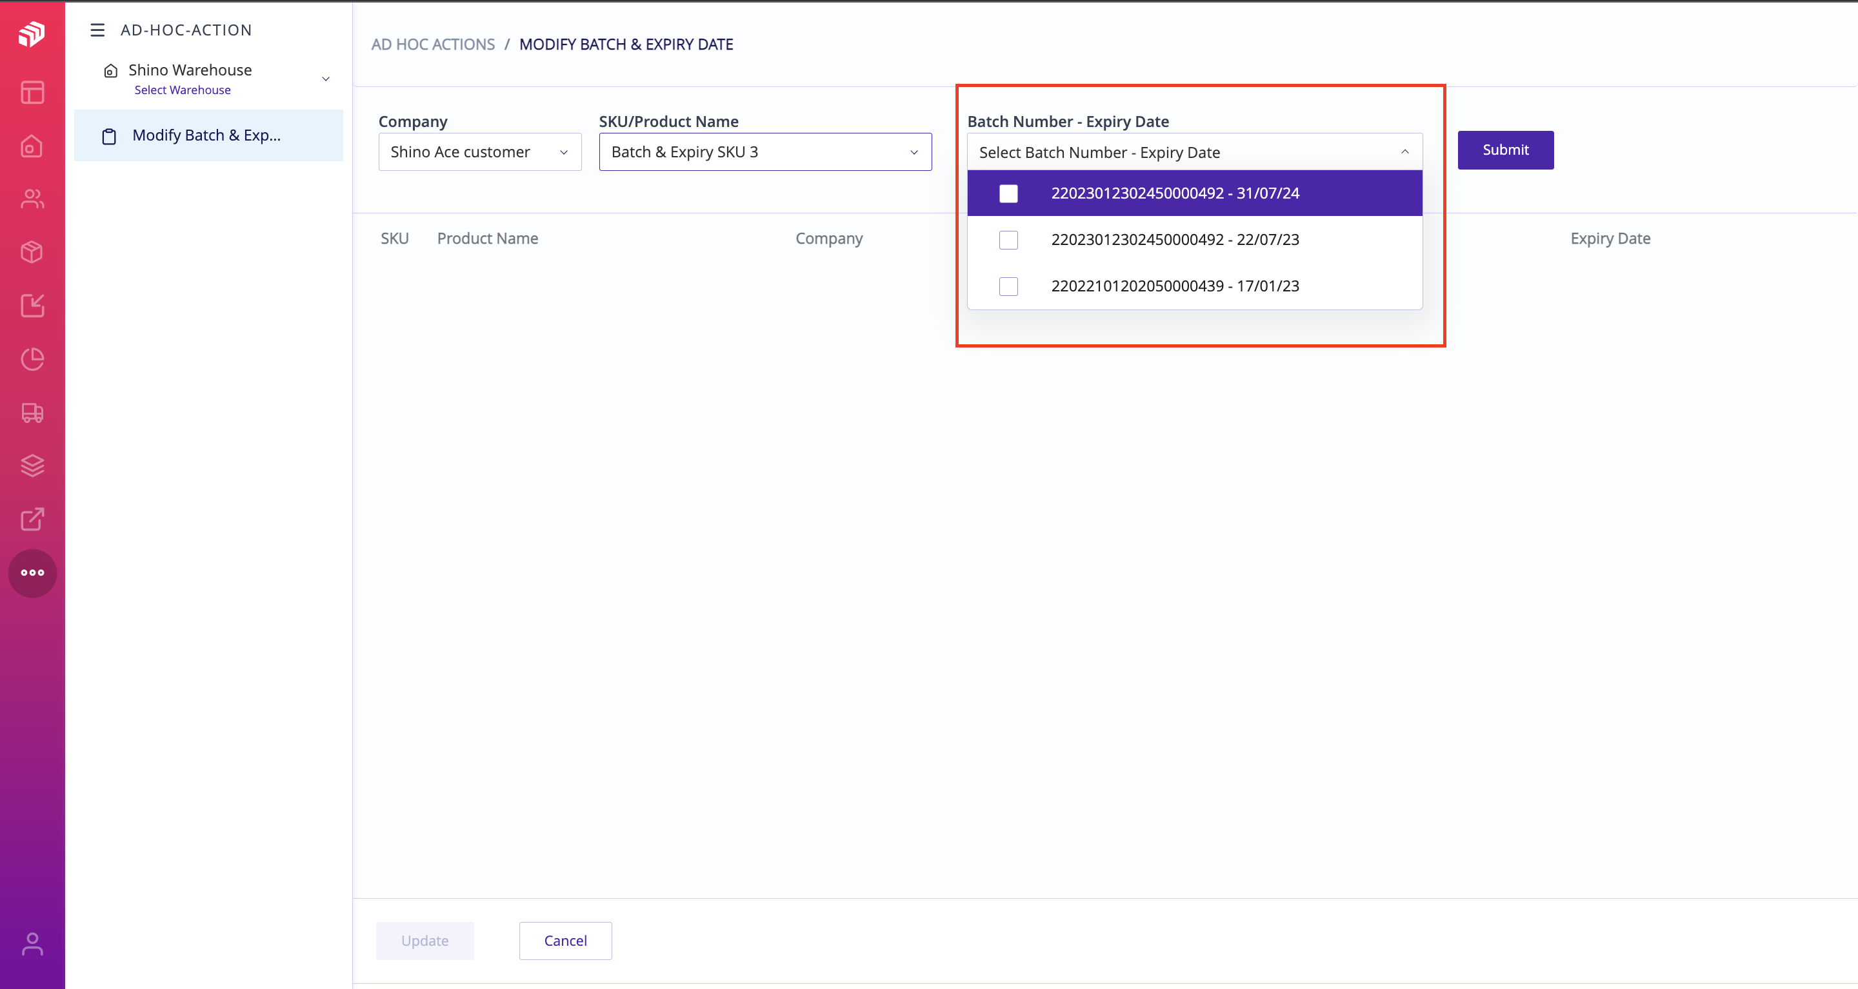Open the Company dropdown
Screen dimensions: 1858x989
coord(479,152)
